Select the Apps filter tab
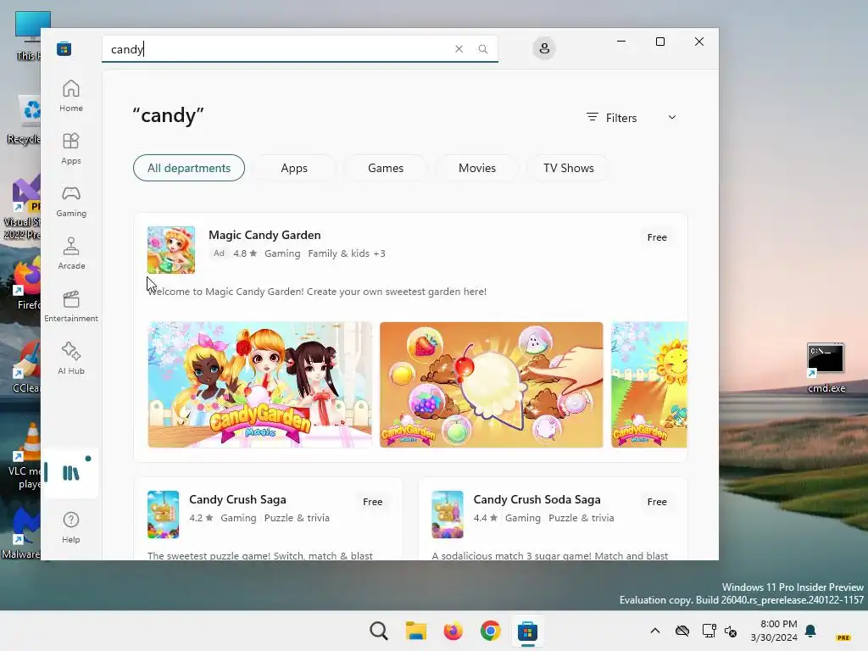The width and height of the screenshot is (868, 651). click(294, 168)
